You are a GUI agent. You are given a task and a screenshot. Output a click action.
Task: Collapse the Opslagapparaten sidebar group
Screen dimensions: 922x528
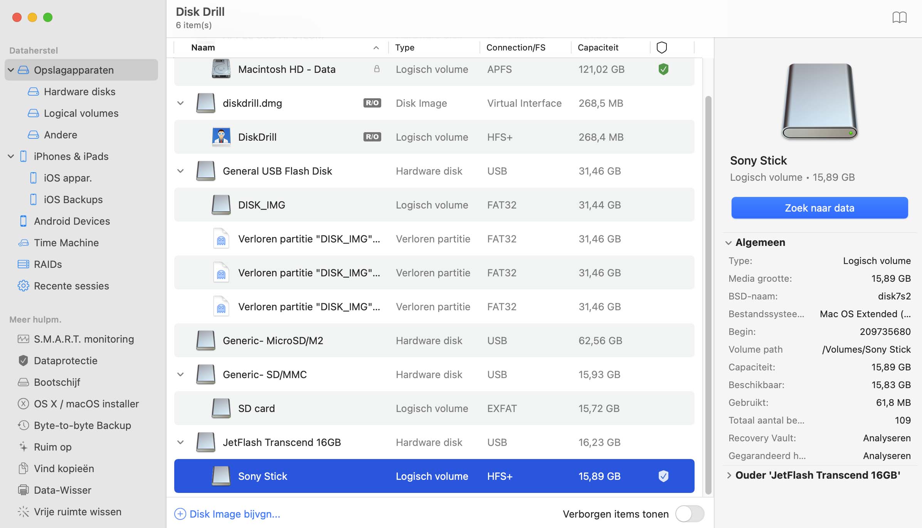point(11,70)
